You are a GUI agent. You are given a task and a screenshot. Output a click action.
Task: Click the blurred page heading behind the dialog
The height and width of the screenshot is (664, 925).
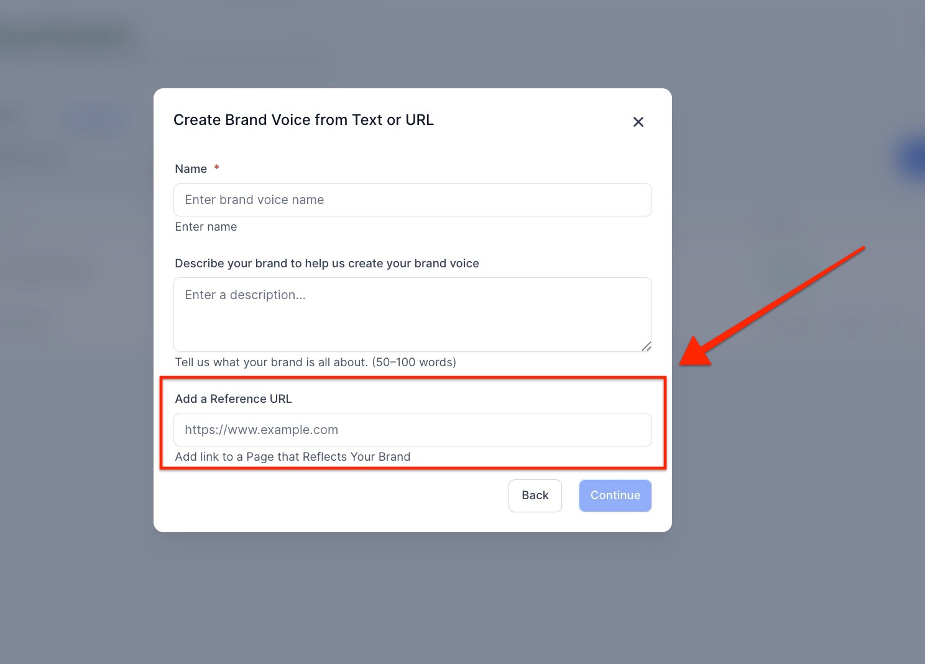[68, 39]
